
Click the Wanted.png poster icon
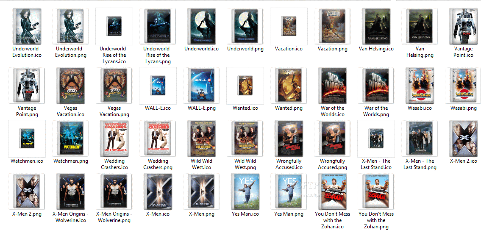[x=289, y=85]
